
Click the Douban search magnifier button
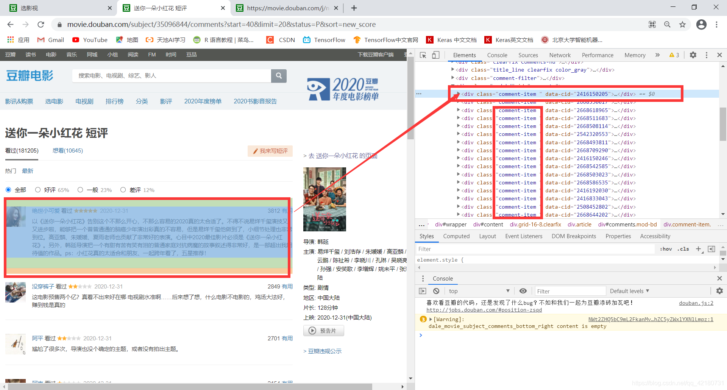point(279,76)
